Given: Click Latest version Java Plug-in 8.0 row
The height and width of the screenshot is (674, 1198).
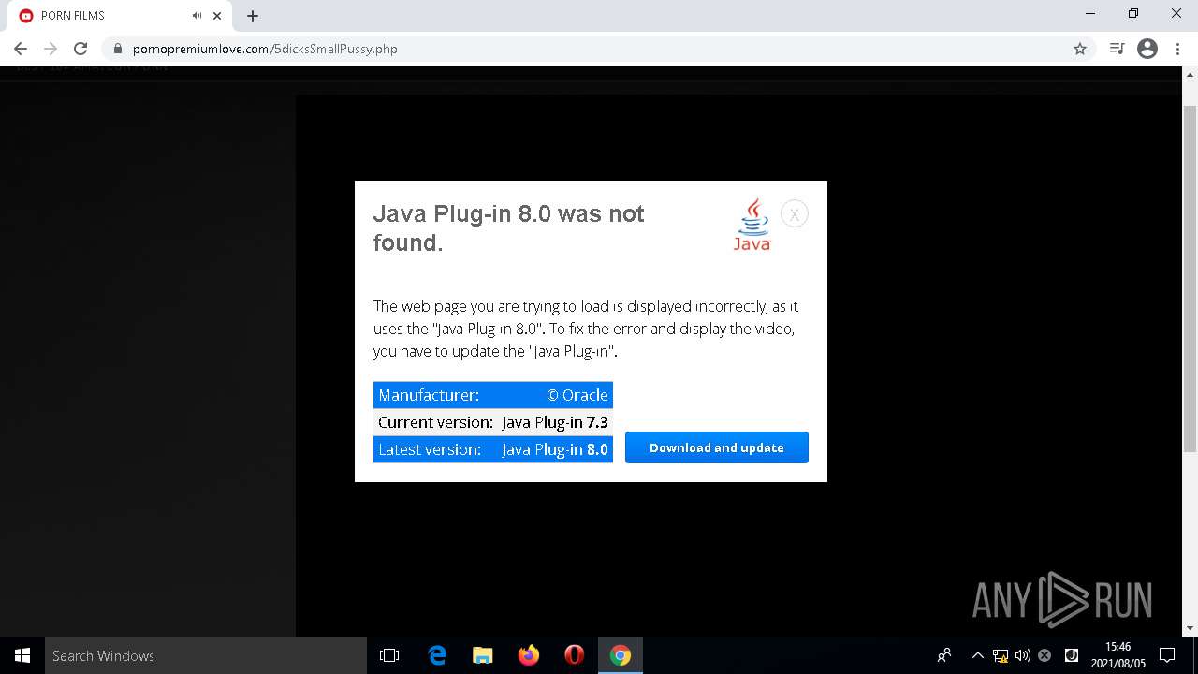Looking at the screenshot, I should (x=493, y=449).
